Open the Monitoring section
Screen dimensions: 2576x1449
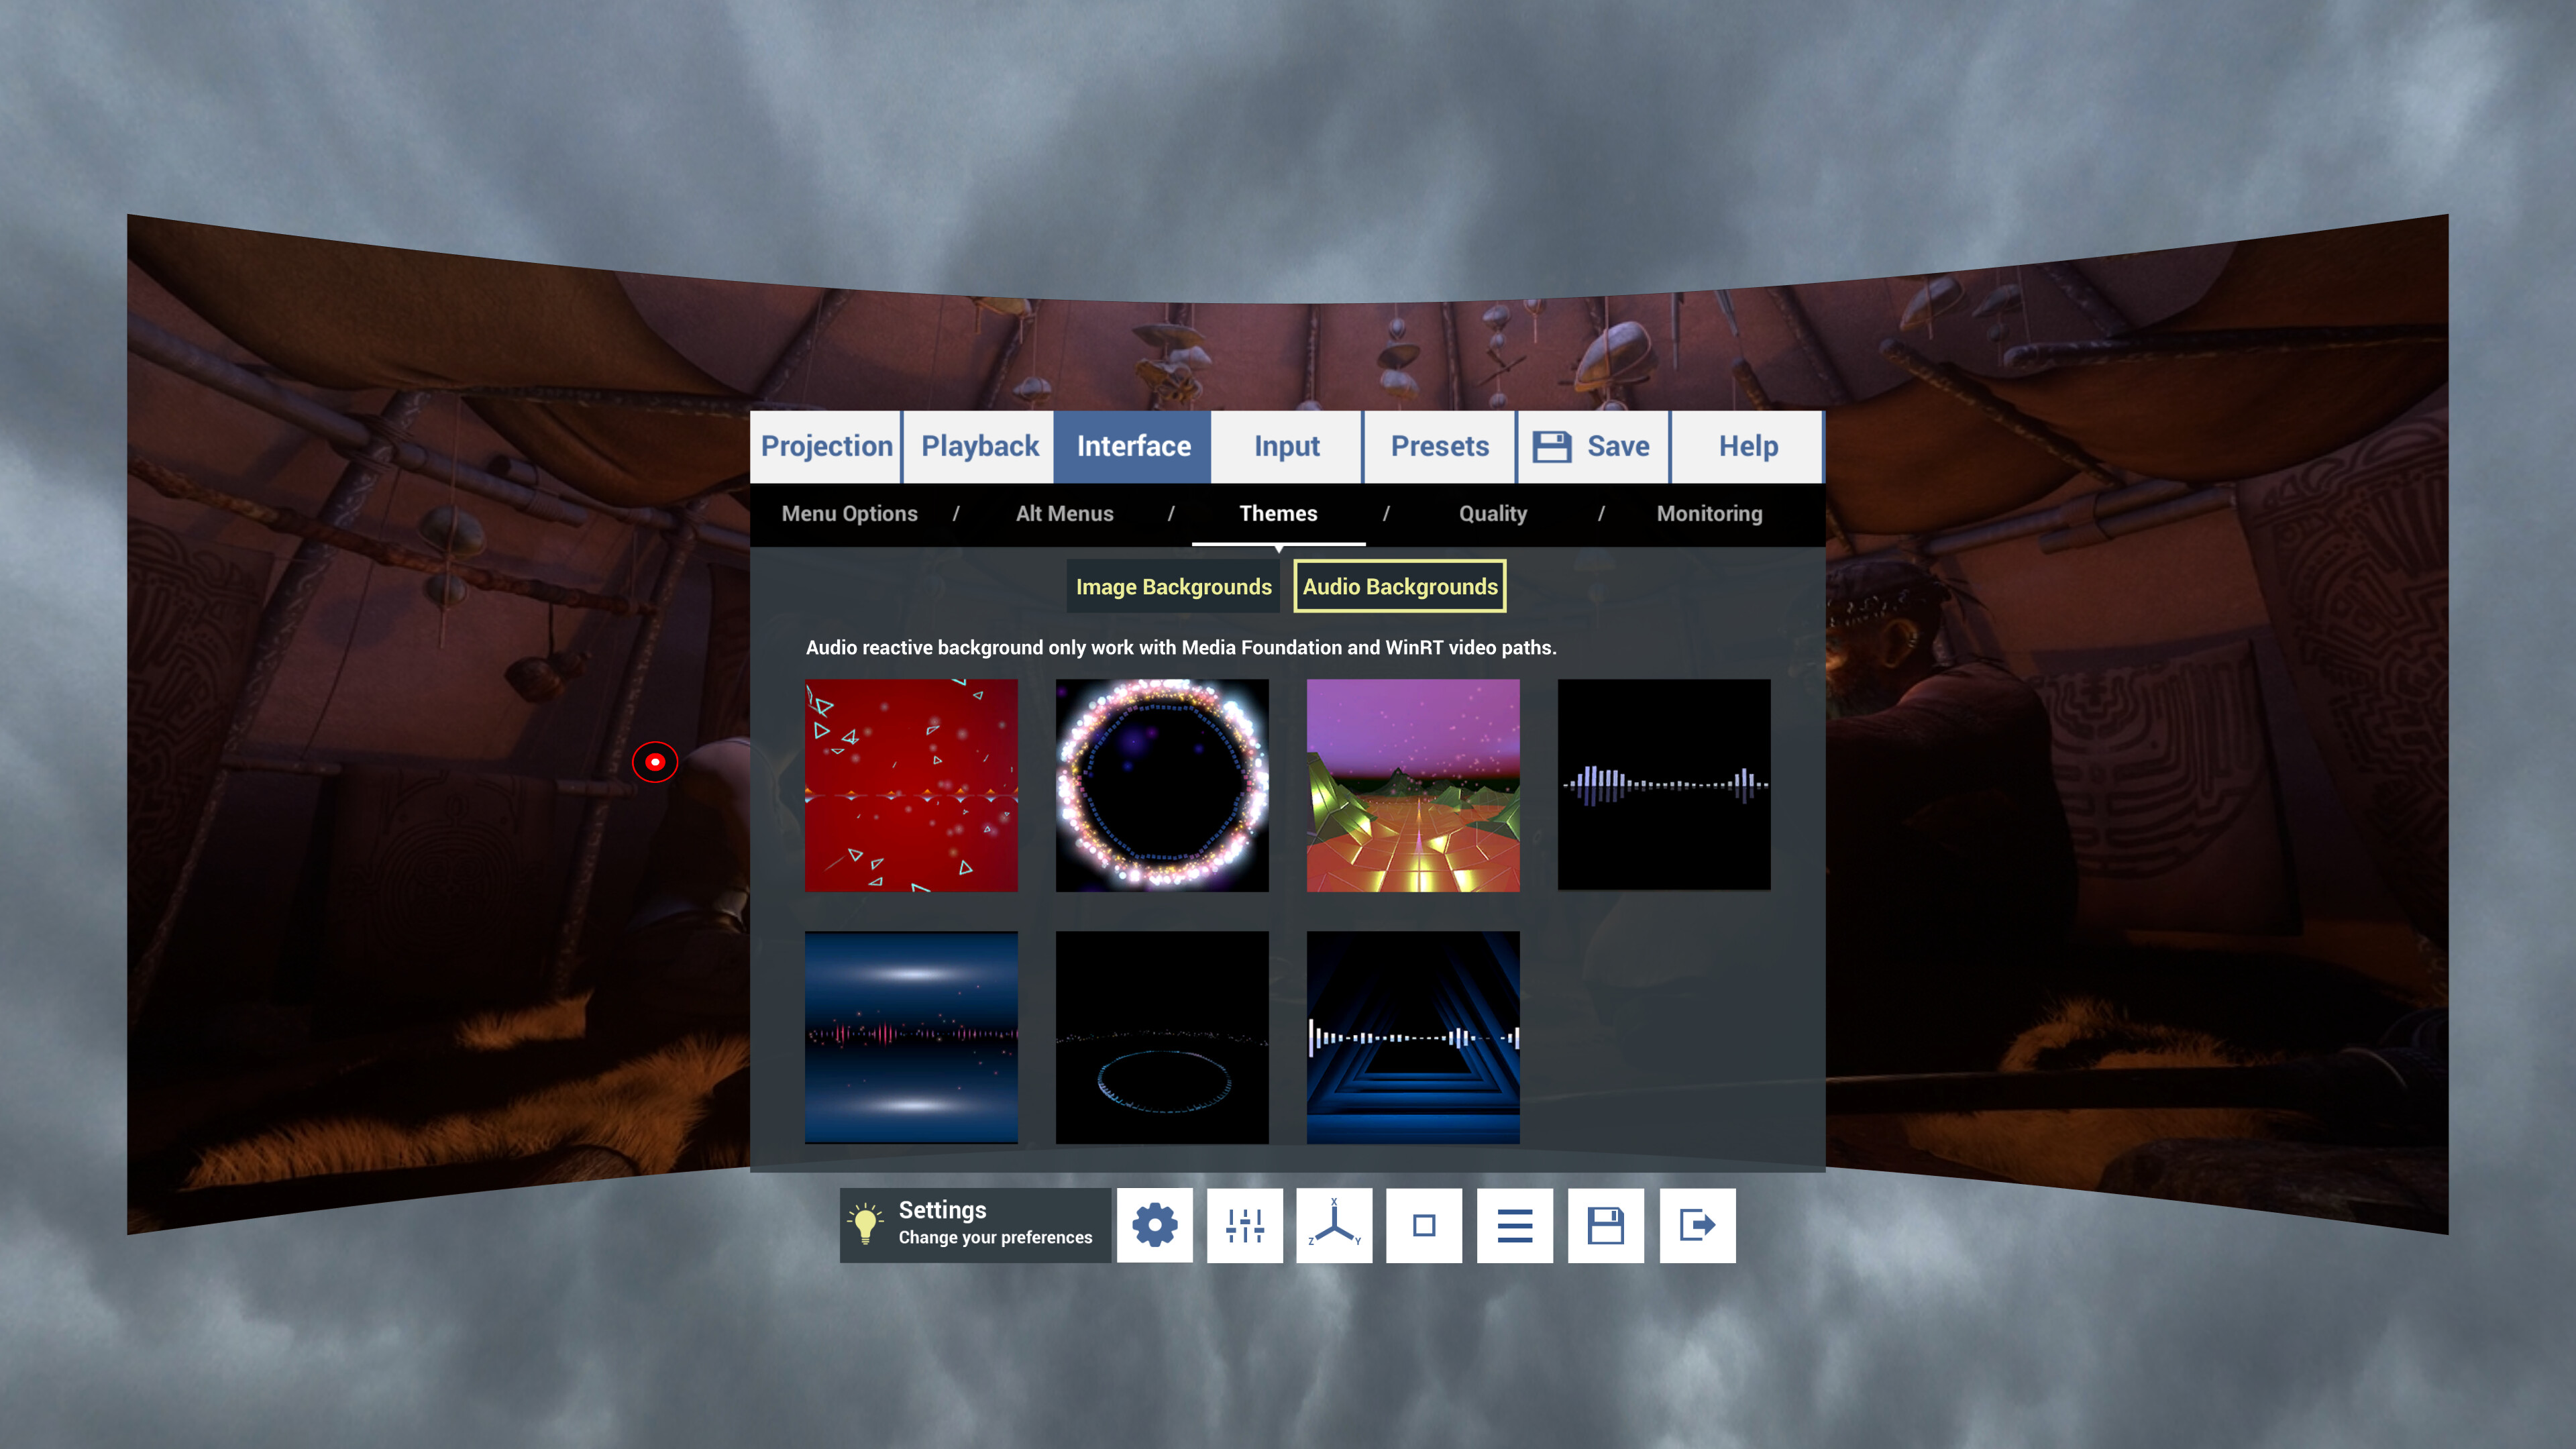point(1710,513)
